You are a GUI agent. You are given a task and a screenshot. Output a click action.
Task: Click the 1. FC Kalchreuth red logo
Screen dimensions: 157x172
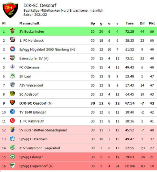pyautogui.click(x=12, y=121)
